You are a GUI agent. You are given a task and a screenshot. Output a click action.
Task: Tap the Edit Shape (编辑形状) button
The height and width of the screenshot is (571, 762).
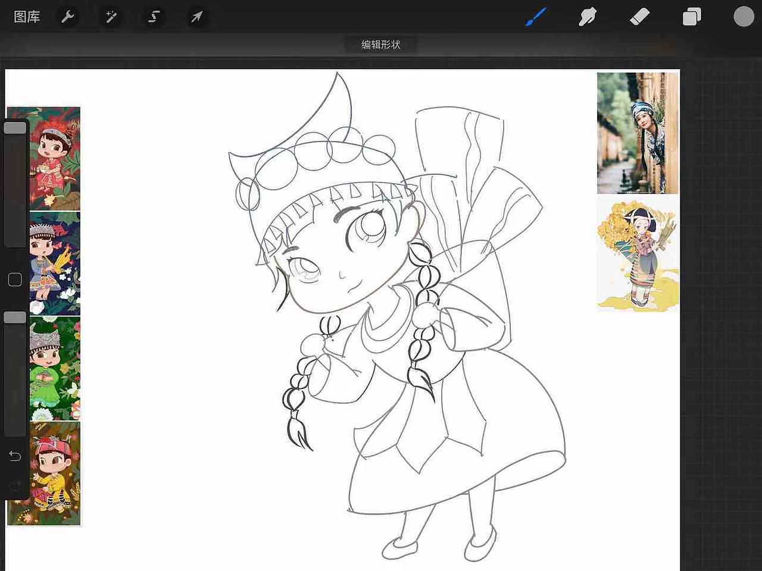381,45
